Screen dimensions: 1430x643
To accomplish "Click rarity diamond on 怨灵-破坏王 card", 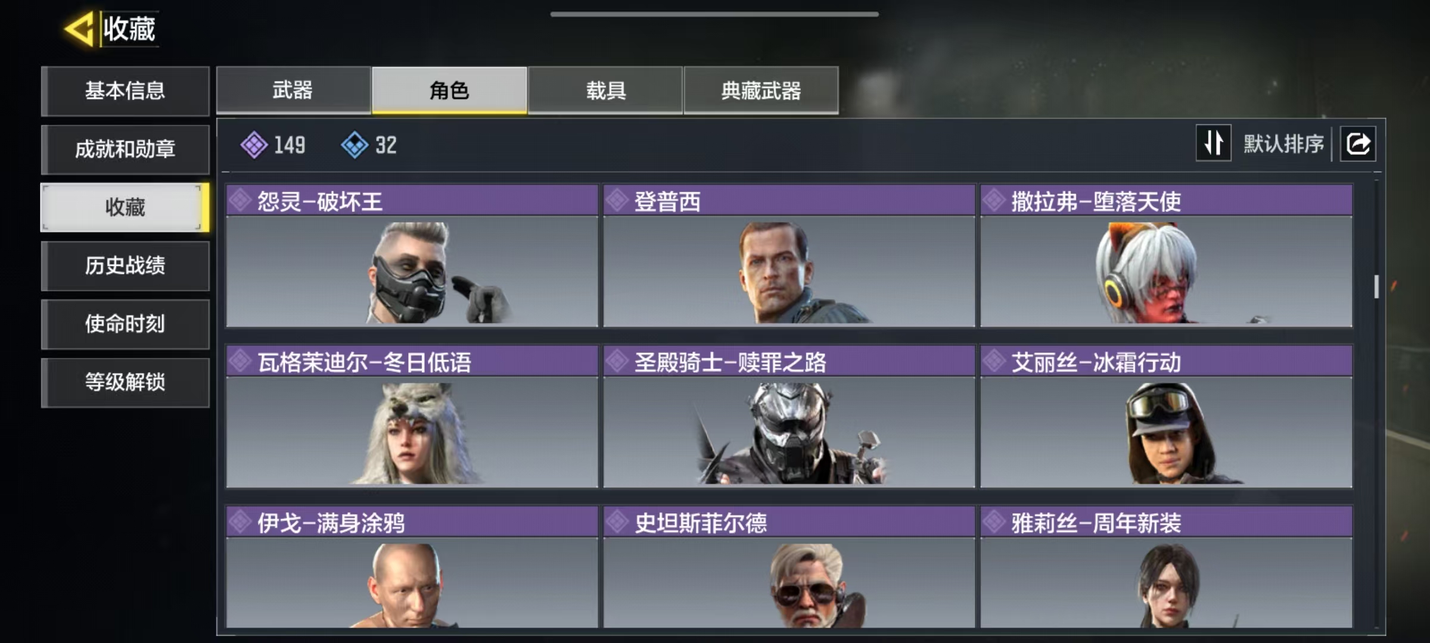I will (x=240, y=200).
